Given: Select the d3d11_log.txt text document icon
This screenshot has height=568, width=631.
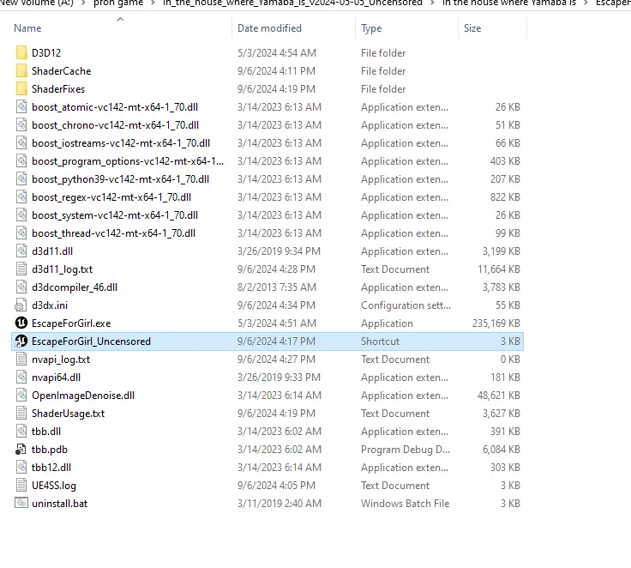Looking at the screenshot, I should [x=21, y=269].
